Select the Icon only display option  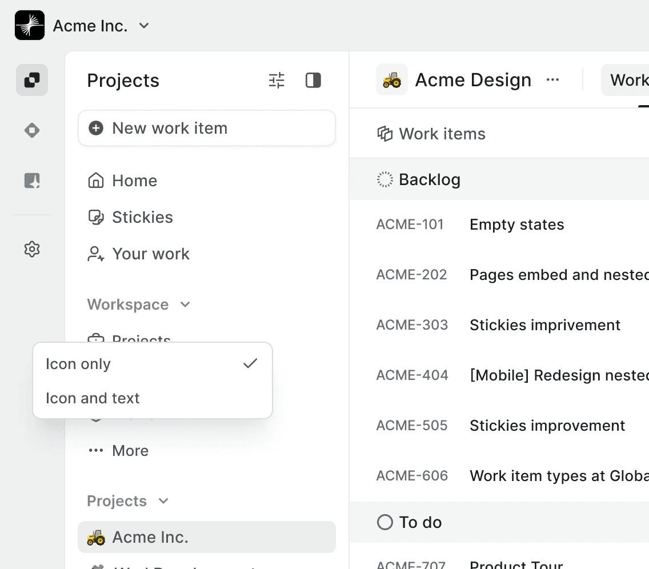coord(78,363)
